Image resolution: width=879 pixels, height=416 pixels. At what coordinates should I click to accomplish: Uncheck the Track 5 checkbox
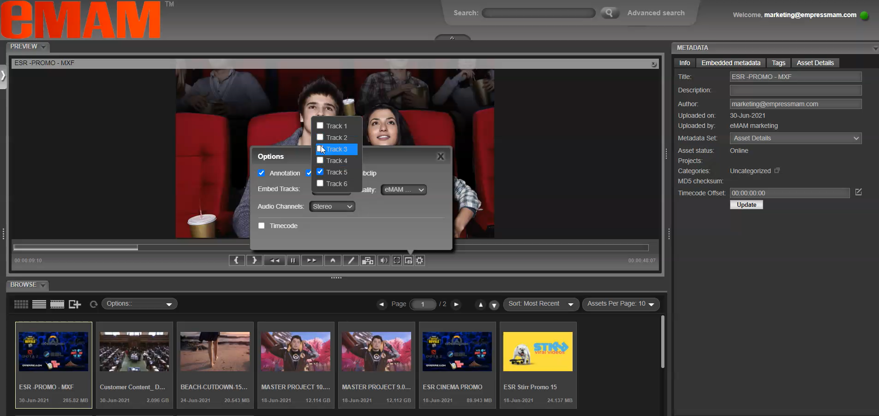[320, 171]
